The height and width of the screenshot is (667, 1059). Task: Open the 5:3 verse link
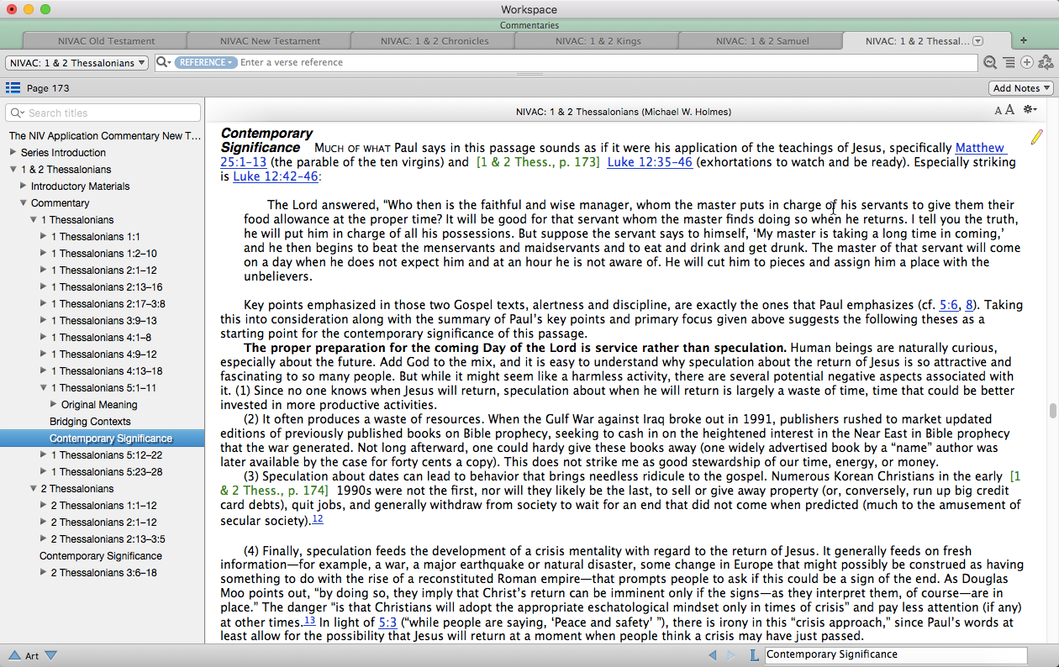(387, 622)
